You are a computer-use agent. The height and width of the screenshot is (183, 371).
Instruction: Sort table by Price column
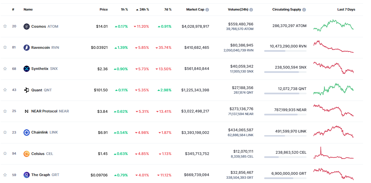tap(103, 10)
